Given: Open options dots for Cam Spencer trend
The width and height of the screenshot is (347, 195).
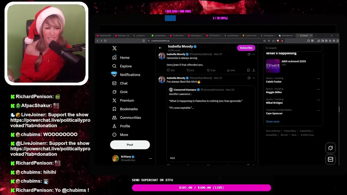Looking at the screenshot, I should pos(318,110).
